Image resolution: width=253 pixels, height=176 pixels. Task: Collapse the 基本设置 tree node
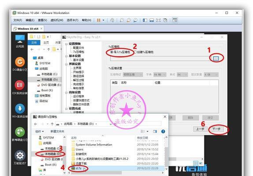click(66, 56)
